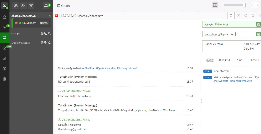261x134 pixels.
Task: Click first visitor name V1546502686578742
Action: click(x=76, y=91)
